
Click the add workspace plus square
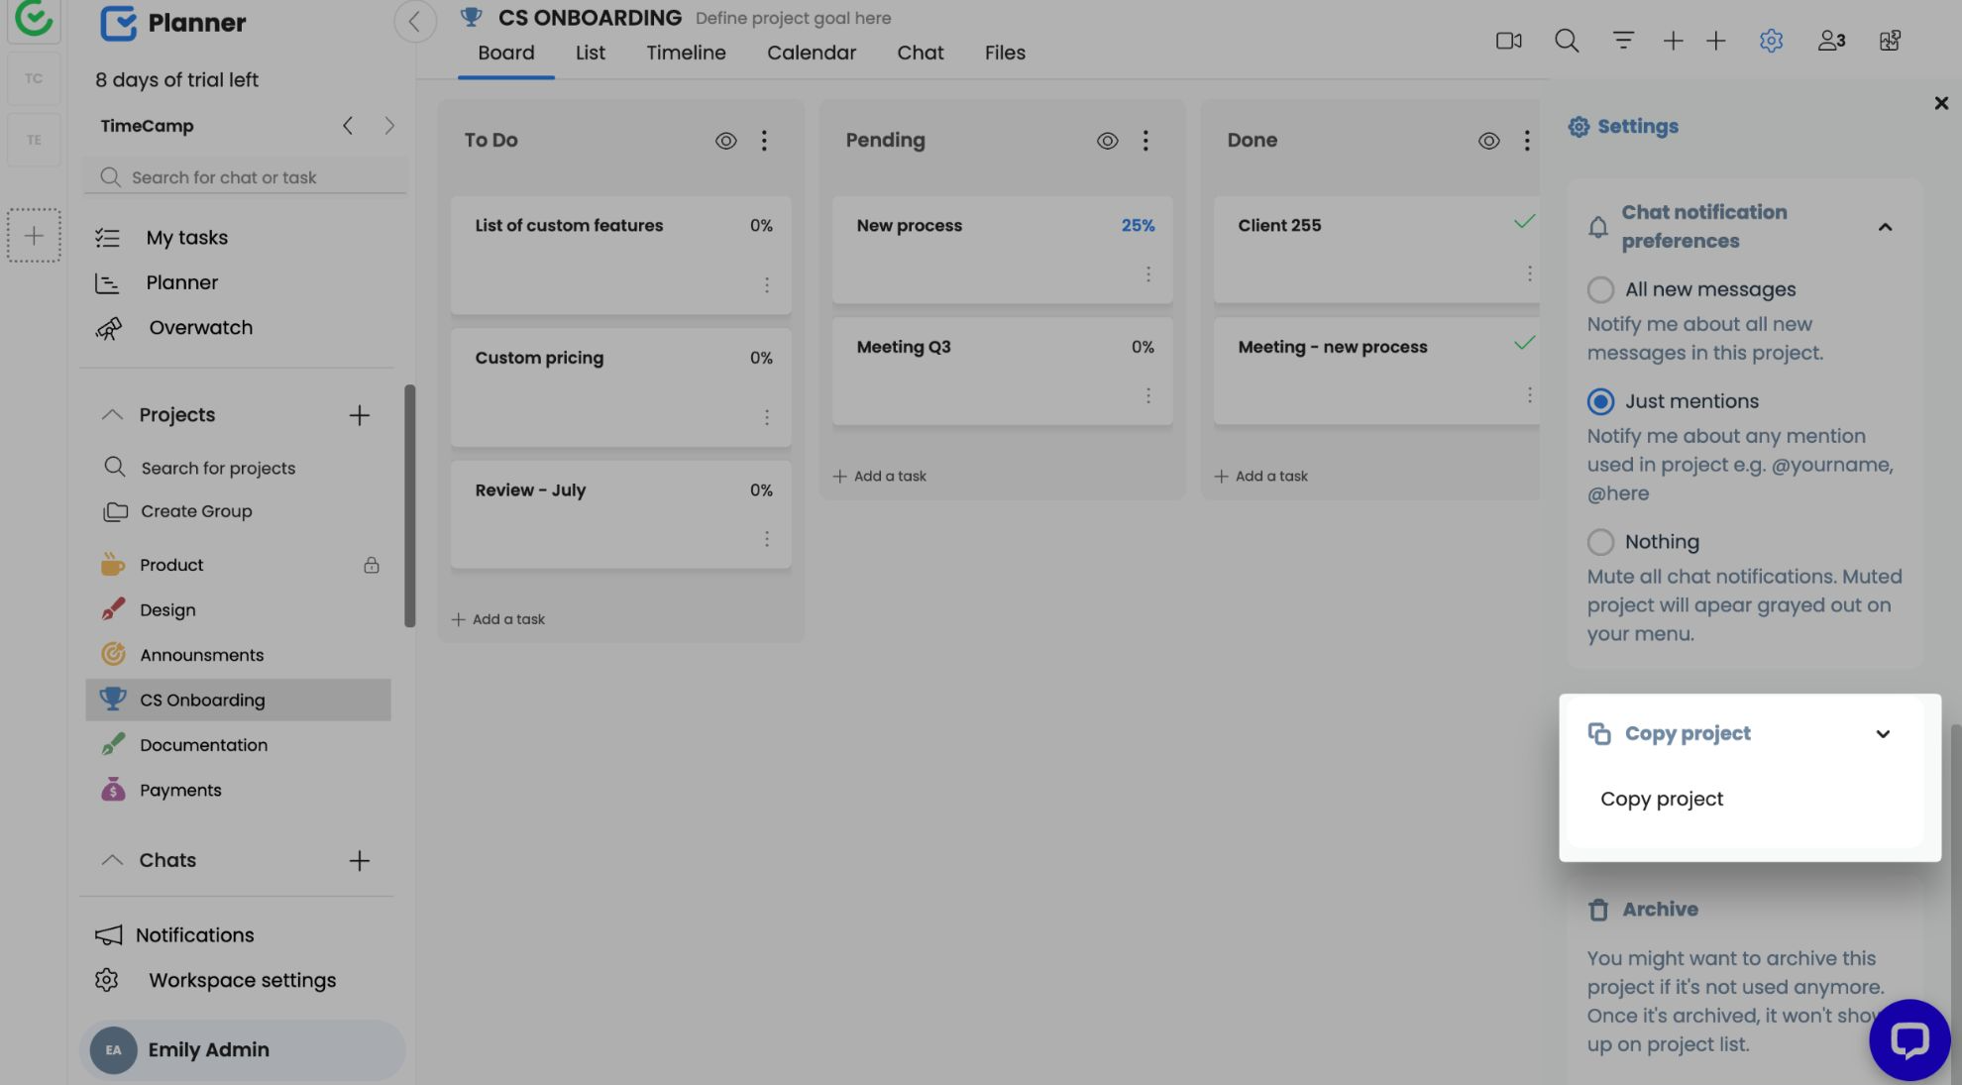[34, 236]
